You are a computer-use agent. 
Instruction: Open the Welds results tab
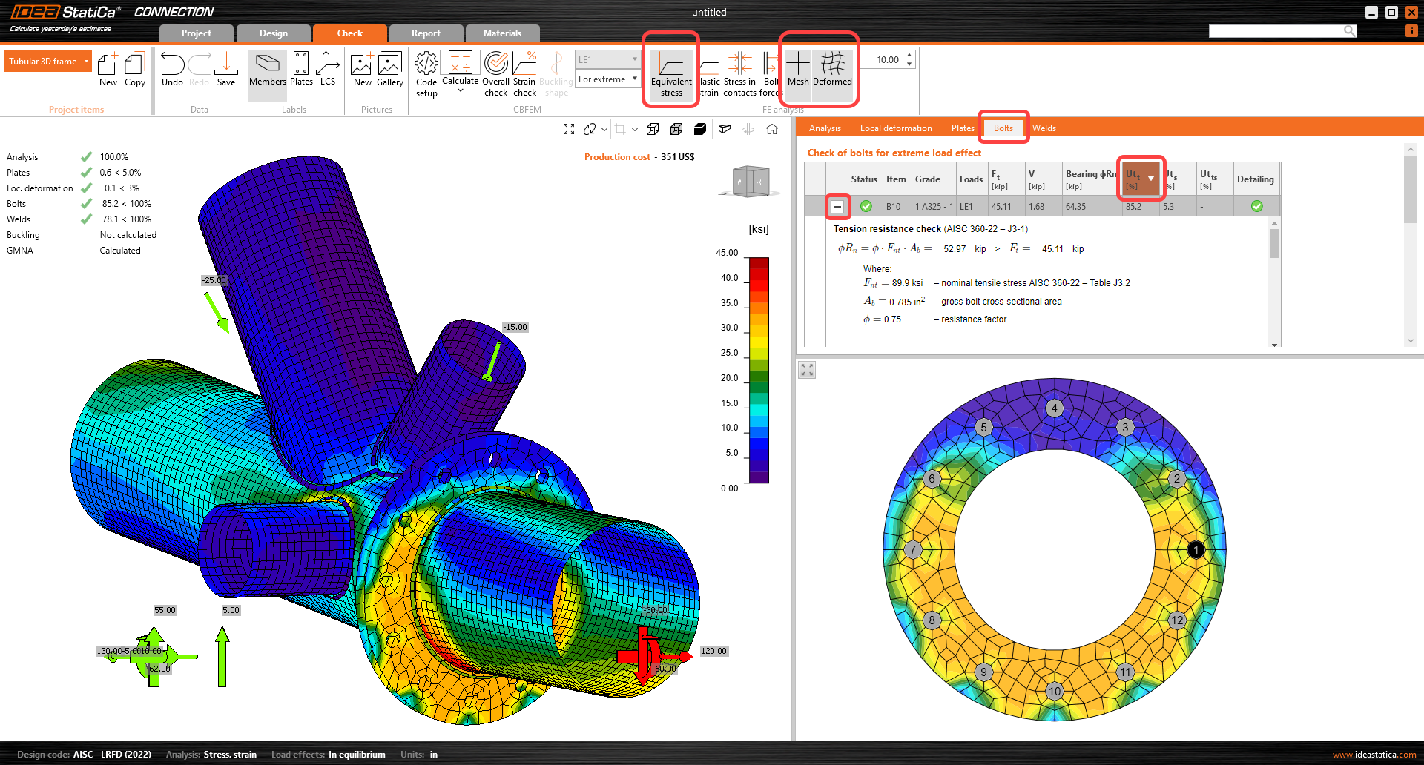[1044, 128]
